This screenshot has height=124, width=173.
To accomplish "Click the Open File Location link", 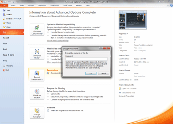I will [129, 88].
